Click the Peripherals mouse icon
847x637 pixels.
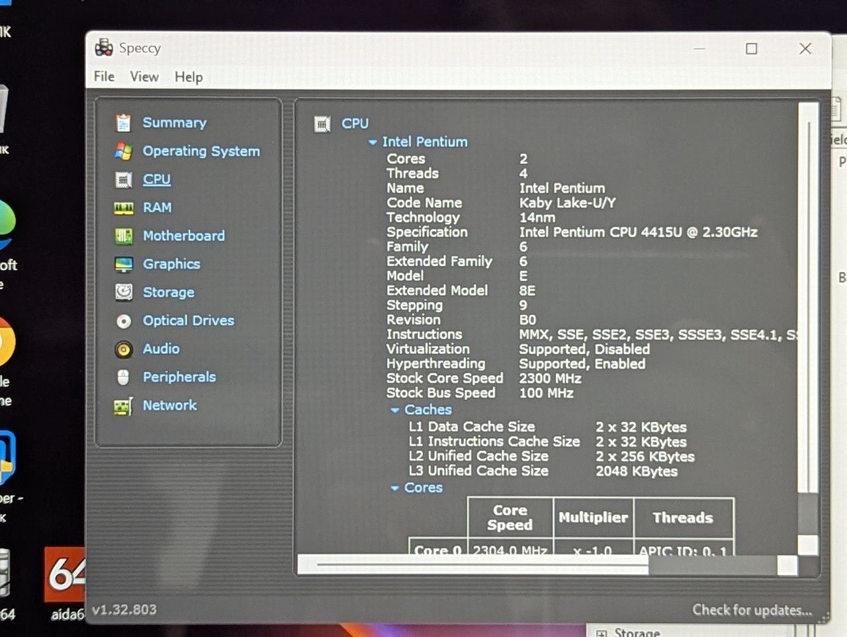point(123,378)
